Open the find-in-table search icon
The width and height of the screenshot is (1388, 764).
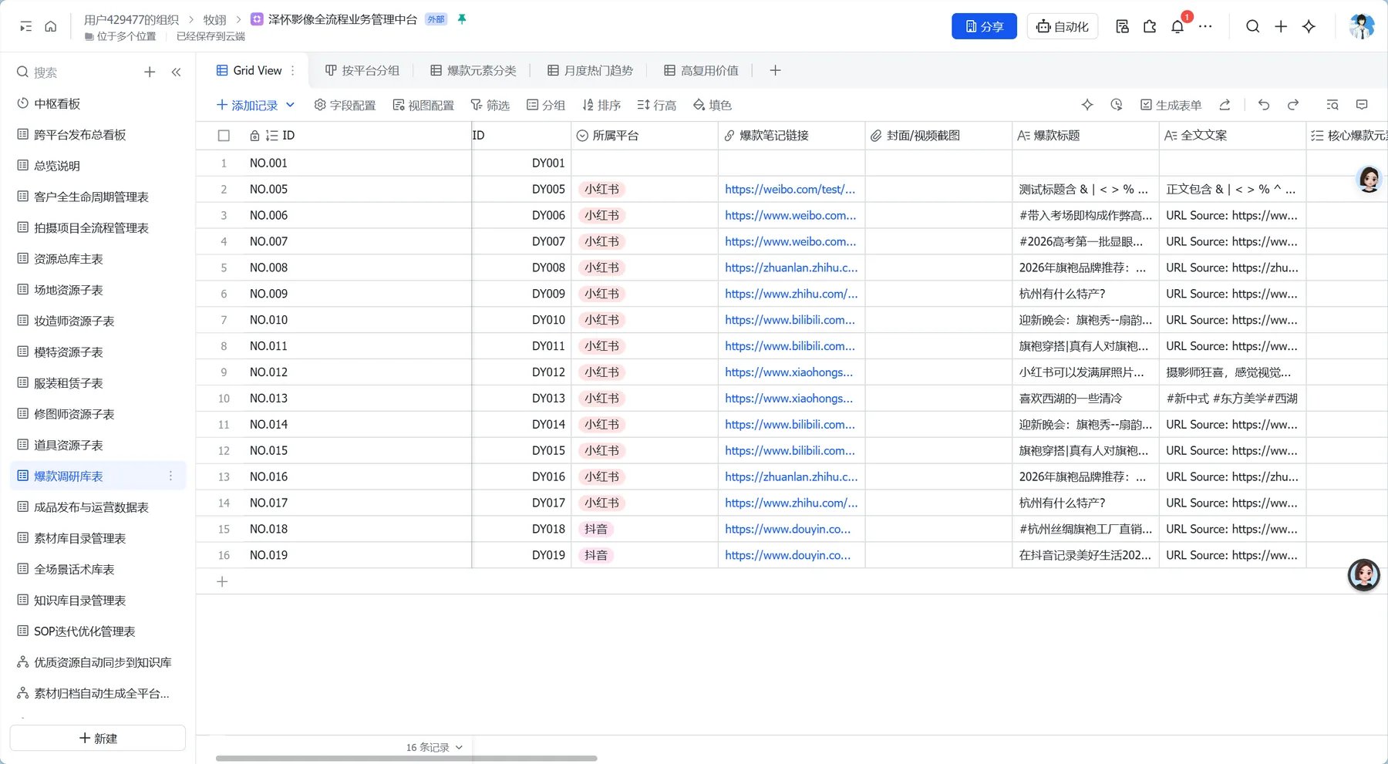coord(1332,105)
